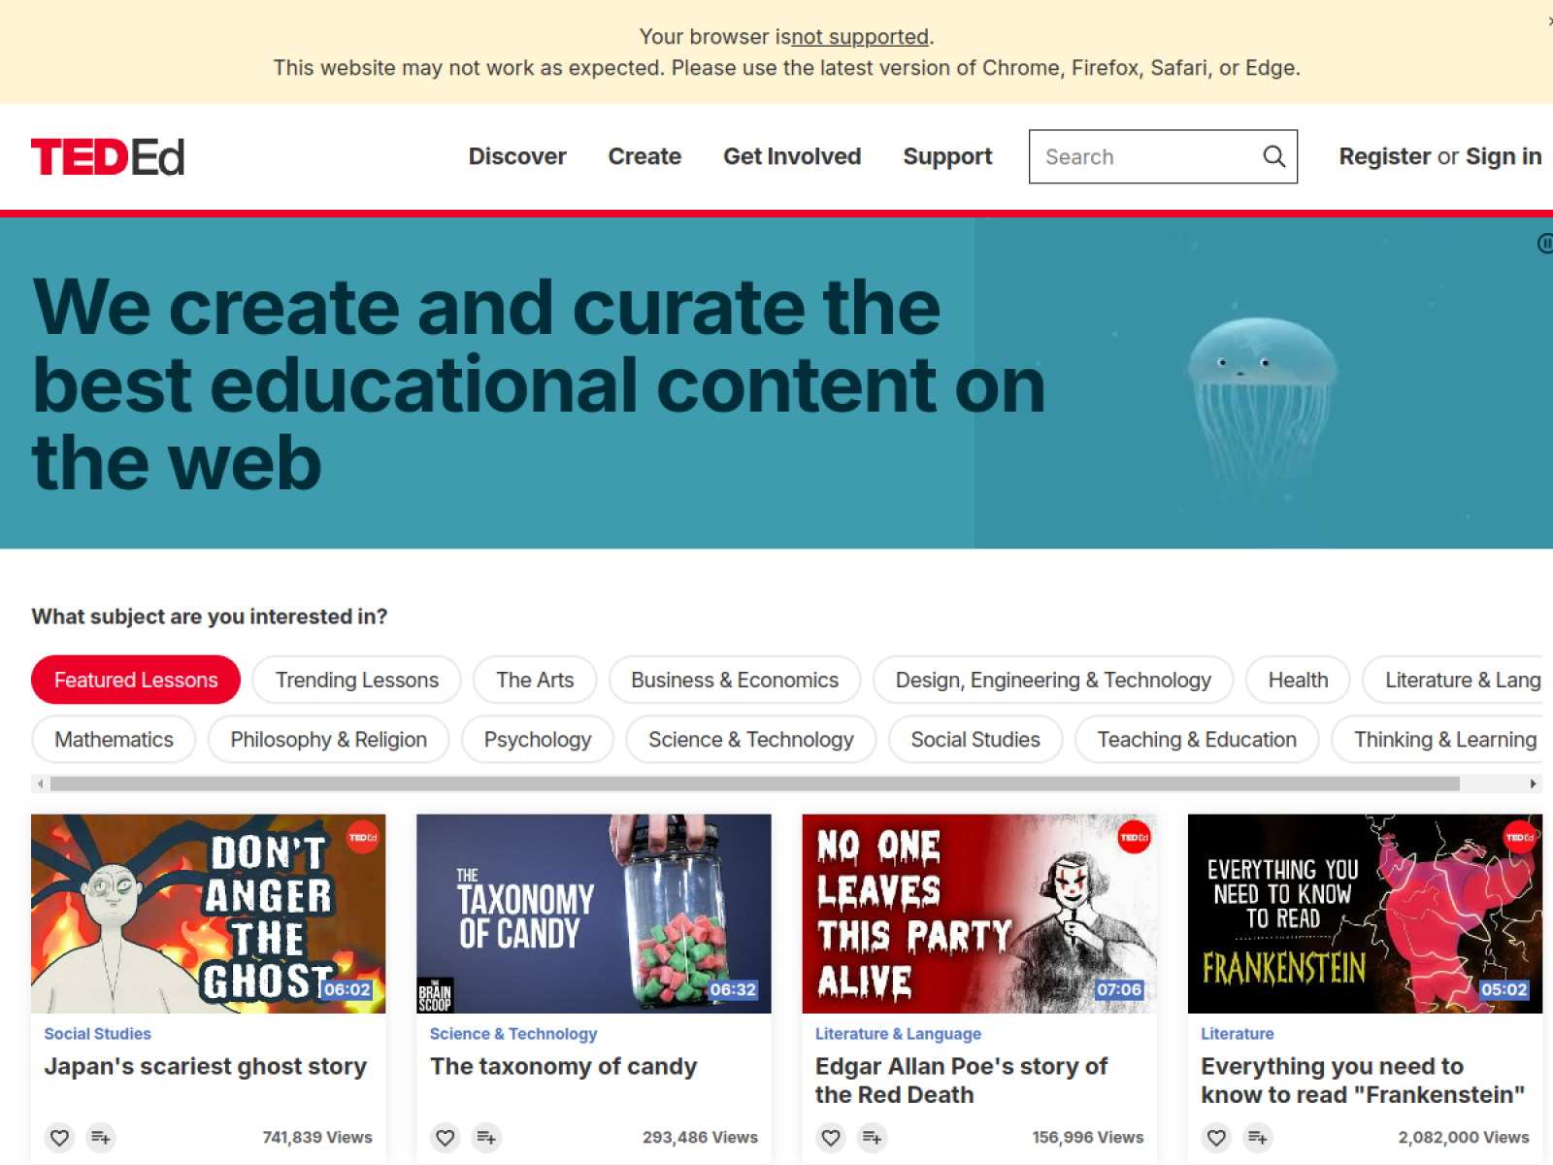This screenshot has width=1553, height=1165.
Task: Add The taxonomy of candy to collection
Action: 486,1137
